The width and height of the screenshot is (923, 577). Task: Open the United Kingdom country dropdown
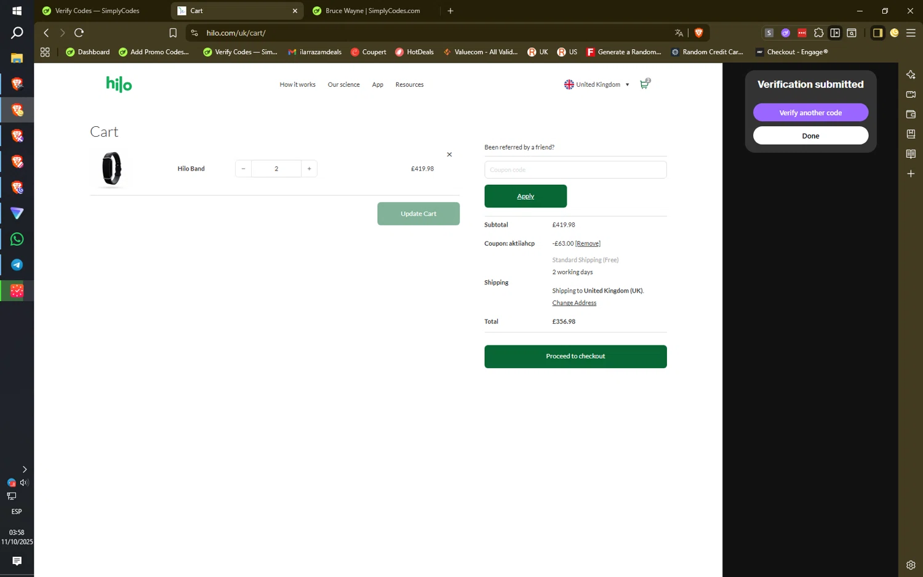(597, 84)
